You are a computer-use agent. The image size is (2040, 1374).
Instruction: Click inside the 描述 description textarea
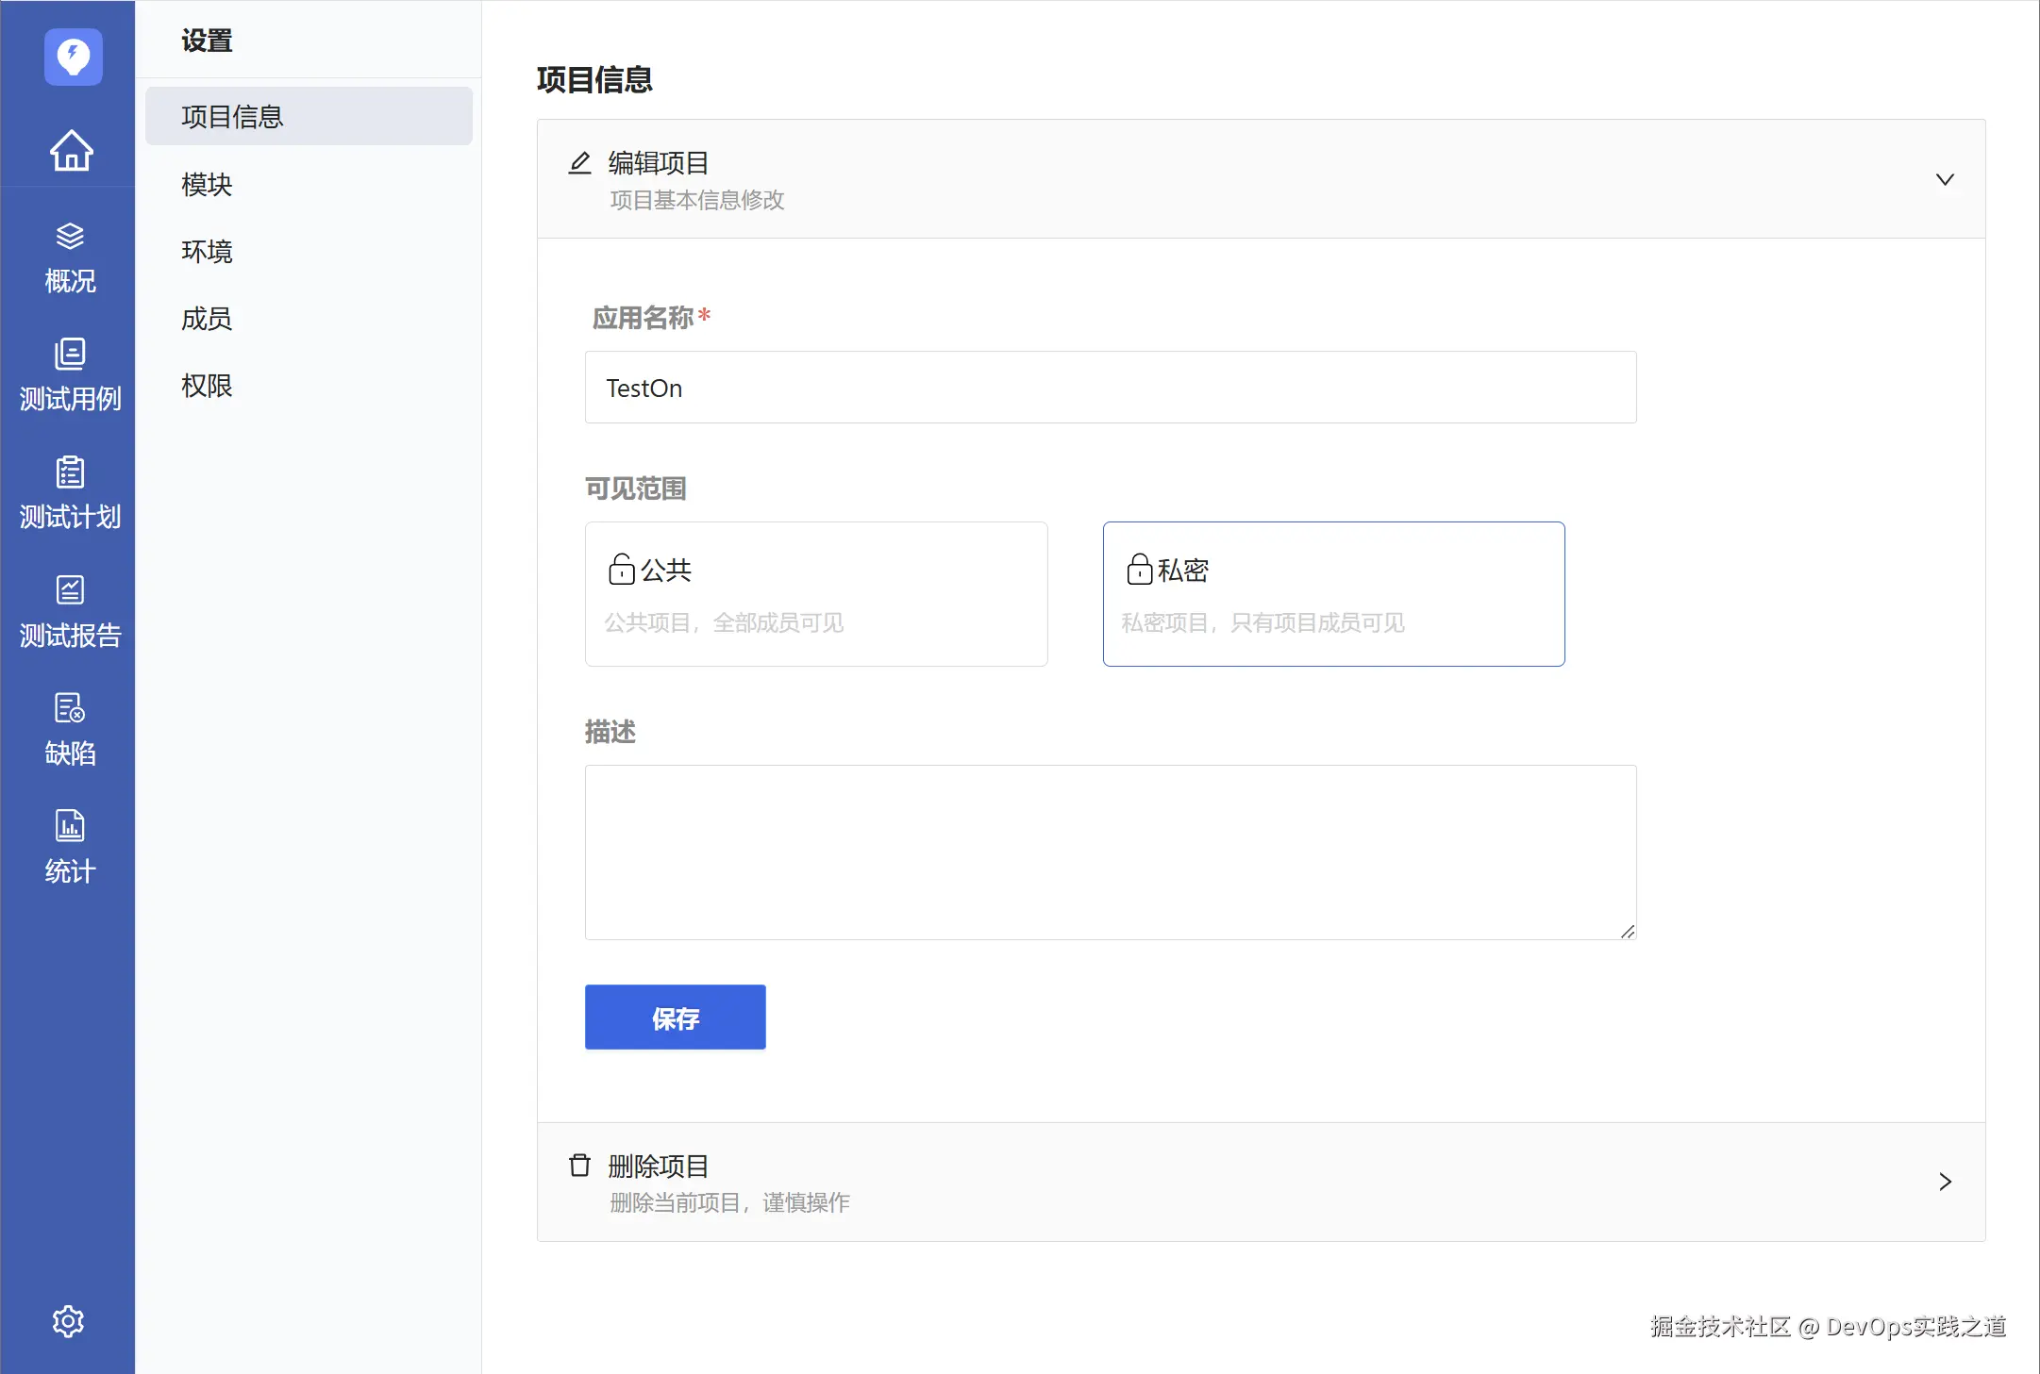coord(1110,852)
